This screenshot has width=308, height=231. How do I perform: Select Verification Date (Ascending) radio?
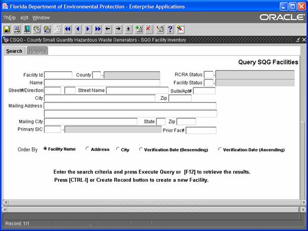click(220, 149)
